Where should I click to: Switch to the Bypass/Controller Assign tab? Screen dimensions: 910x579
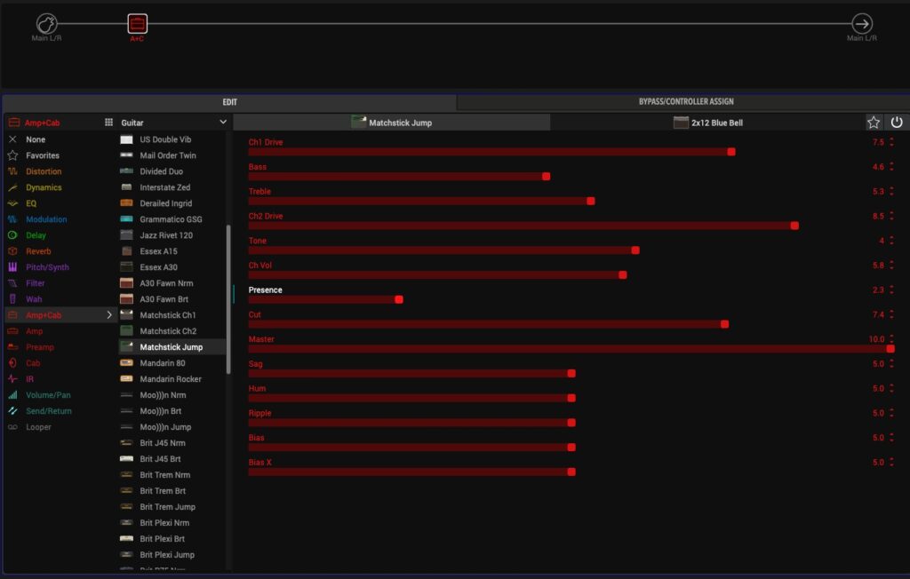pyautogui.click(x=685, y=102)
